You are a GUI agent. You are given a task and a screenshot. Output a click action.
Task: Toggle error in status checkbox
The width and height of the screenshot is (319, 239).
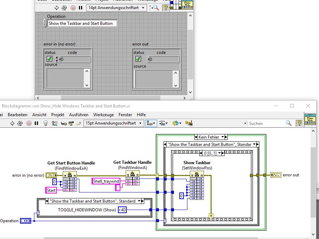click(x=49, y=59)
